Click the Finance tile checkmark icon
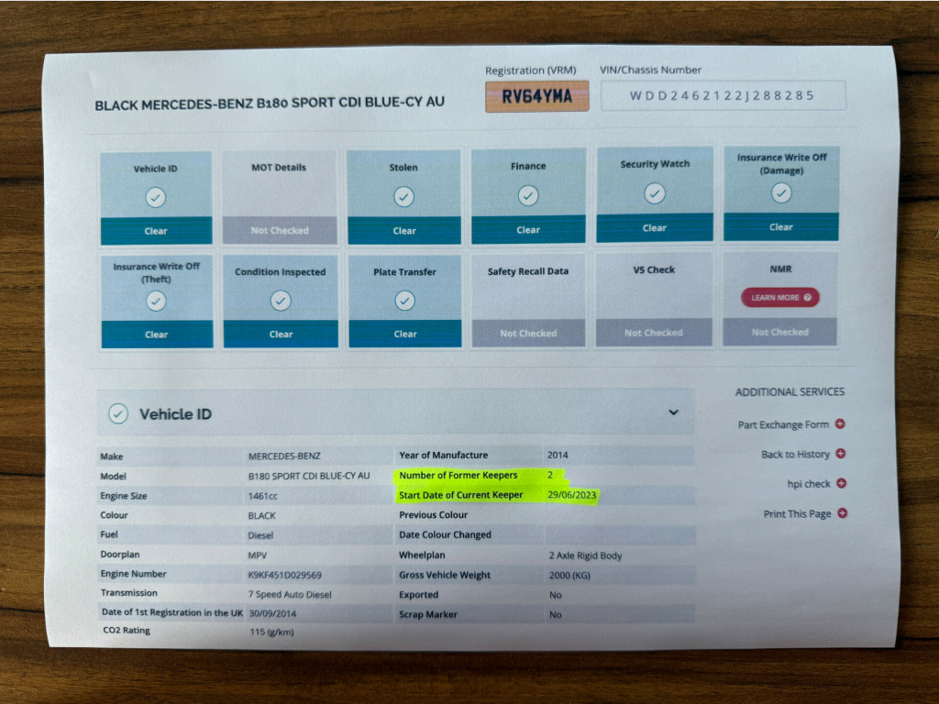Image resolution: width=939 pixels, height=704 pixels. [x=528, y=195]
